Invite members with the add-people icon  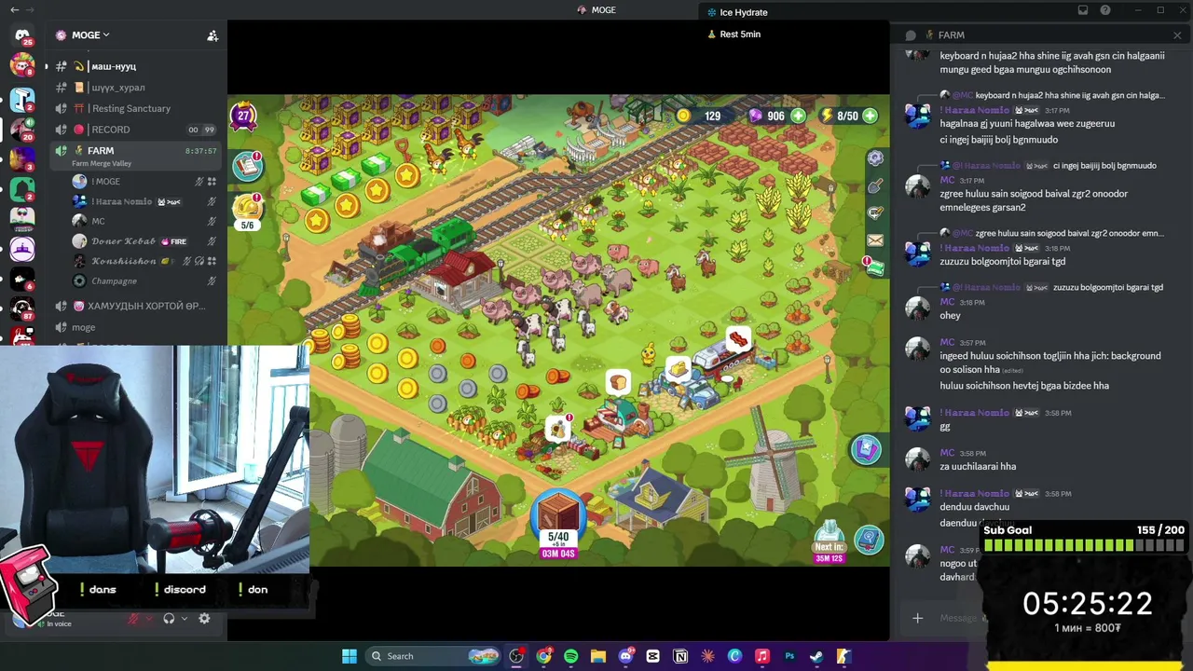point(213,35)
